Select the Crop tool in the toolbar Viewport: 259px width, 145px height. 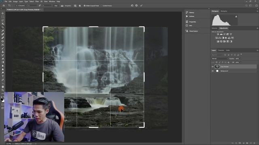(3, 27)
